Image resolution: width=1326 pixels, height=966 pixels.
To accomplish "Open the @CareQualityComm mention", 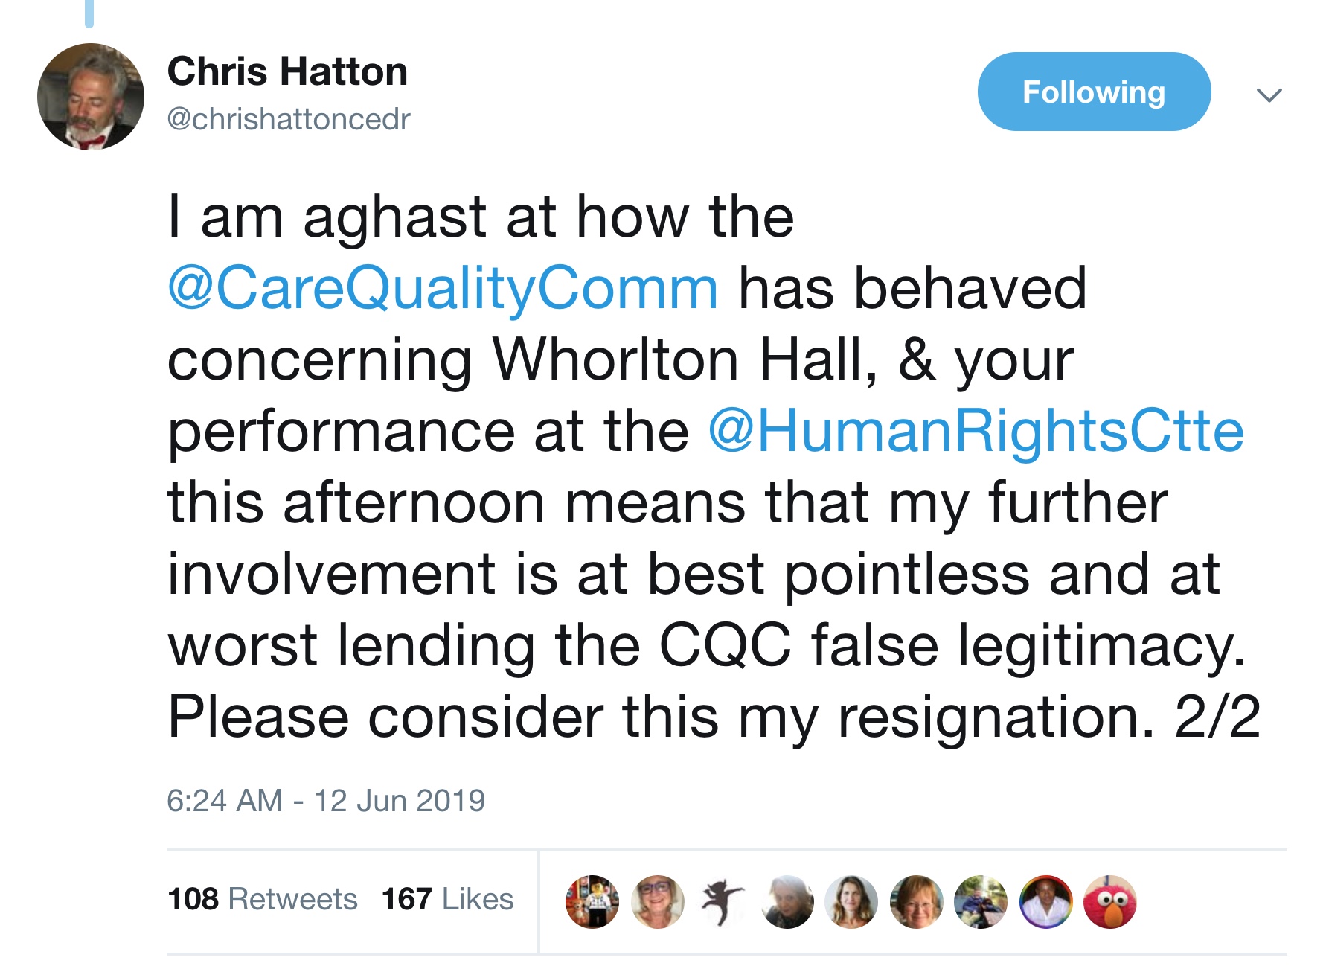I will click(x=443, y=289).
